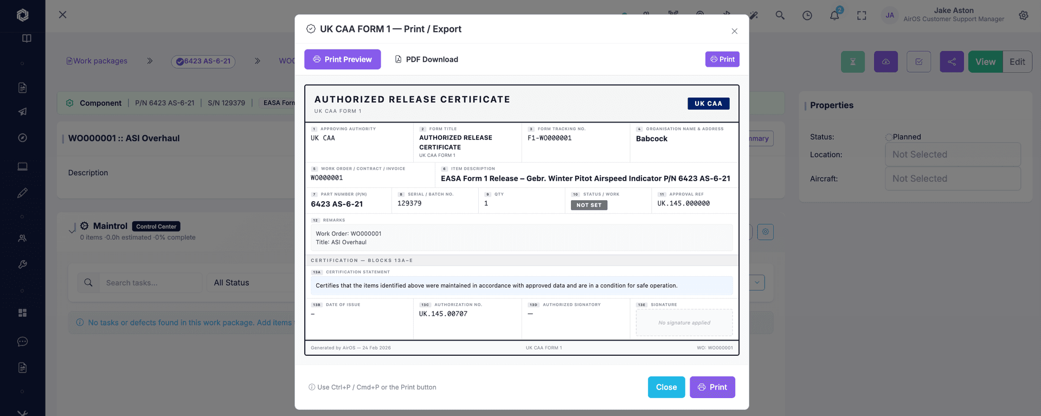Click the AirOS logo in the sidebar

[22, 15]
